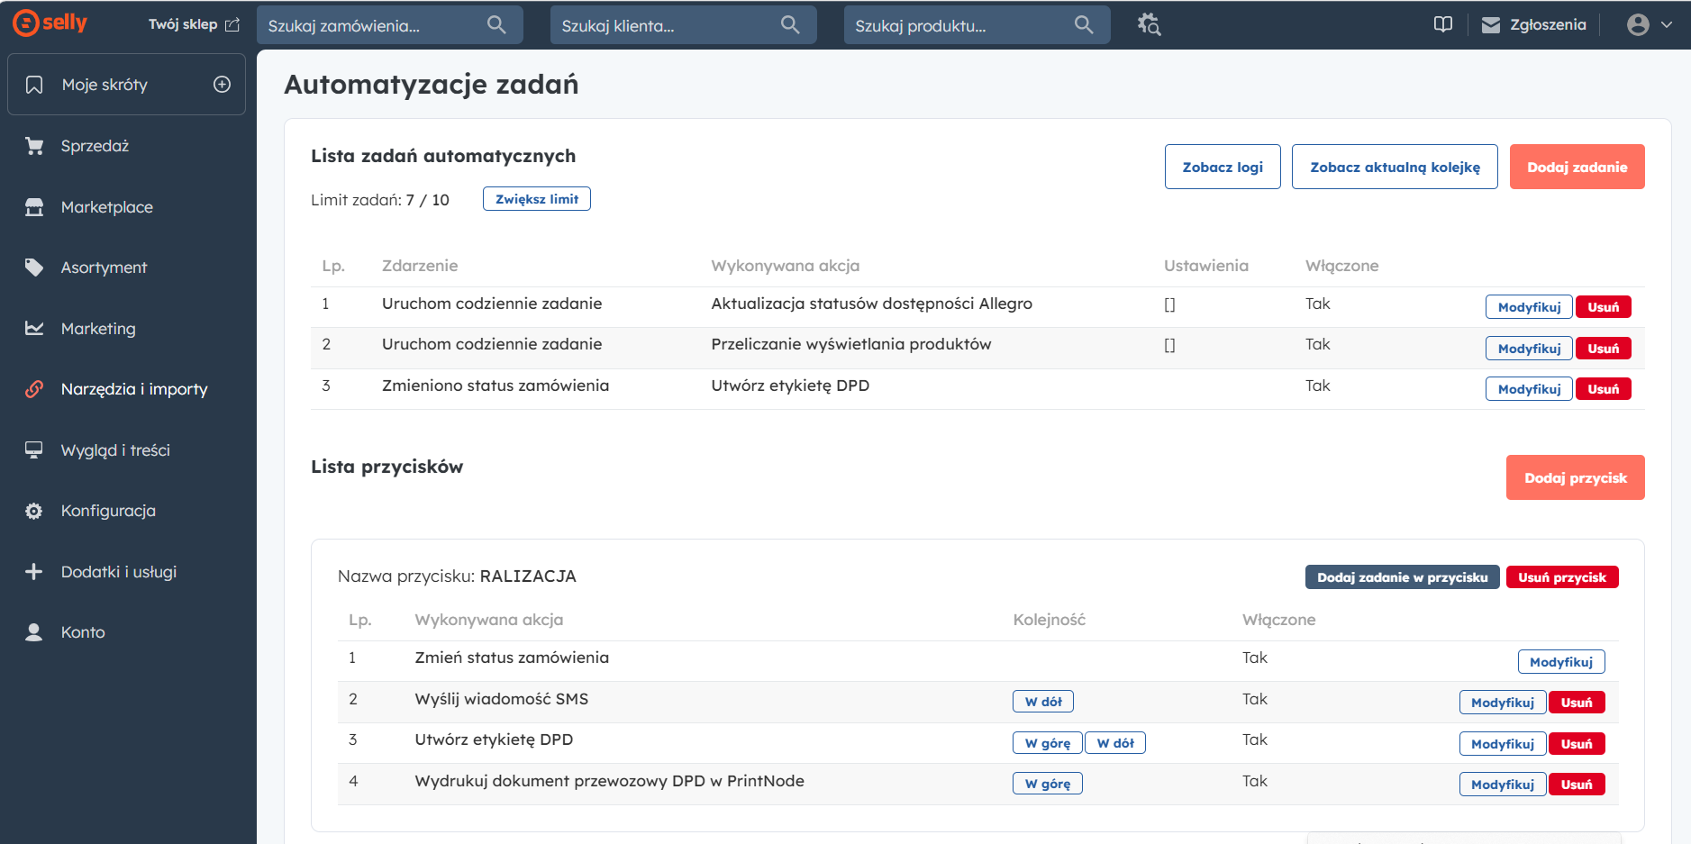Image resolution: width=1691 pixels, height=844 pixels.
Task: Focus the Szukaj klienta search field
Action: 684,25
